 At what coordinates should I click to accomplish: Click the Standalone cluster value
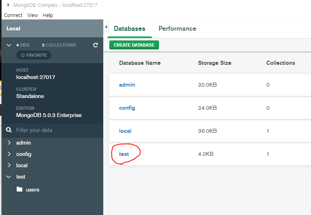(x=30, y=96)
